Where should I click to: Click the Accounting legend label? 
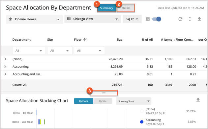pos(153,120)
